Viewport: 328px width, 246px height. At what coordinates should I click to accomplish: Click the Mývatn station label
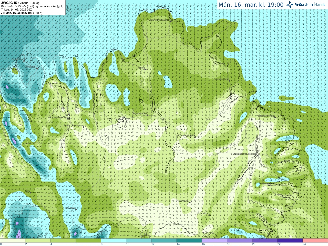(x=119, y=119)
